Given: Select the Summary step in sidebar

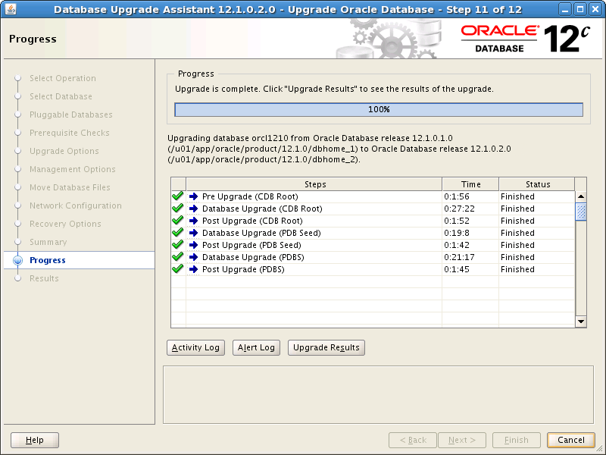Looking at the screenshot, I should tap(48, 242).
